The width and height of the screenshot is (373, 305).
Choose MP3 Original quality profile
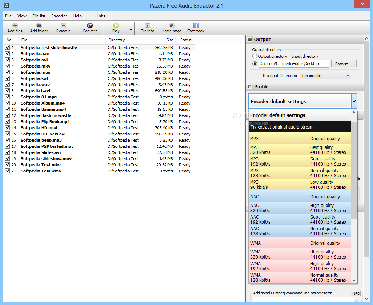pos(300,138)
